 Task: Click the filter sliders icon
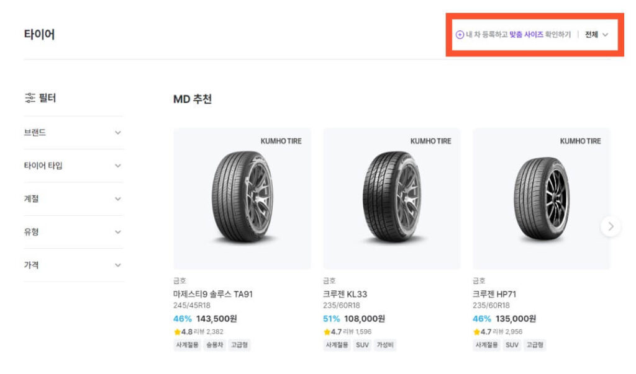point(30,98)
